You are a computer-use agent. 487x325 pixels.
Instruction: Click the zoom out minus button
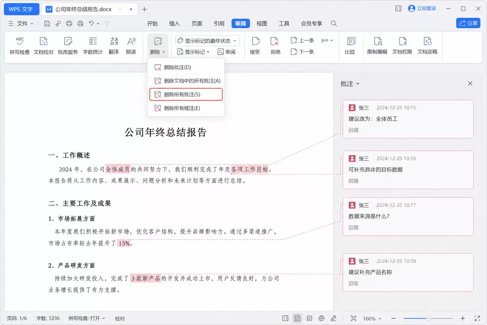393,318
